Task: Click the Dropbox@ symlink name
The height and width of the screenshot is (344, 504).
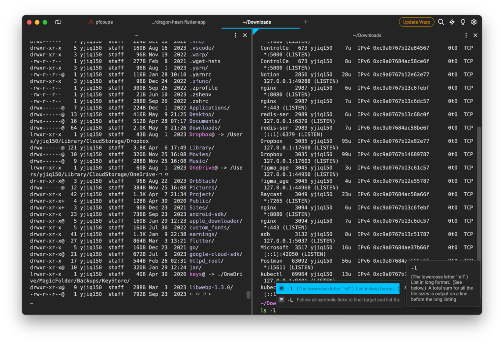Action: coord(202,135)
